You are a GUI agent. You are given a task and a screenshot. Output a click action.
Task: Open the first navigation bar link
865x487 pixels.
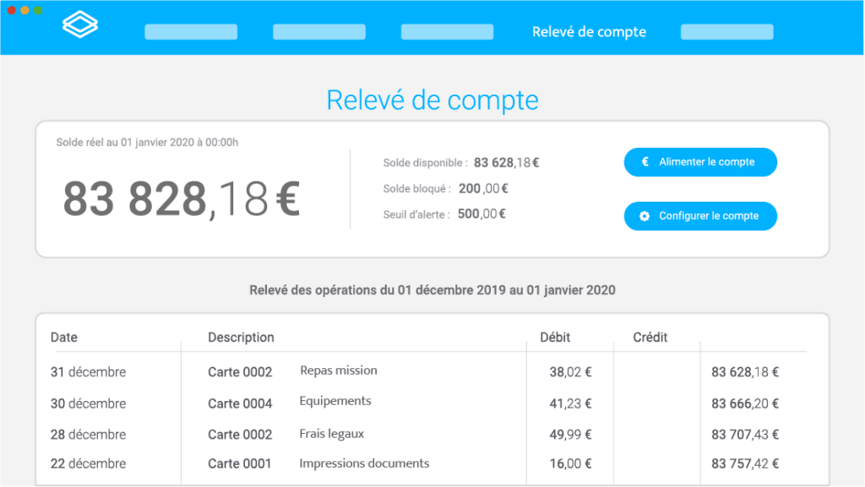point(190,32)
